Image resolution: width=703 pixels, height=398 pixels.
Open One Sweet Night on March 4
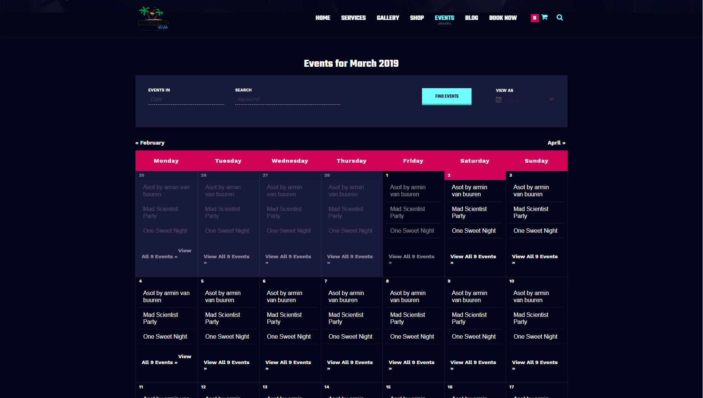165,336
